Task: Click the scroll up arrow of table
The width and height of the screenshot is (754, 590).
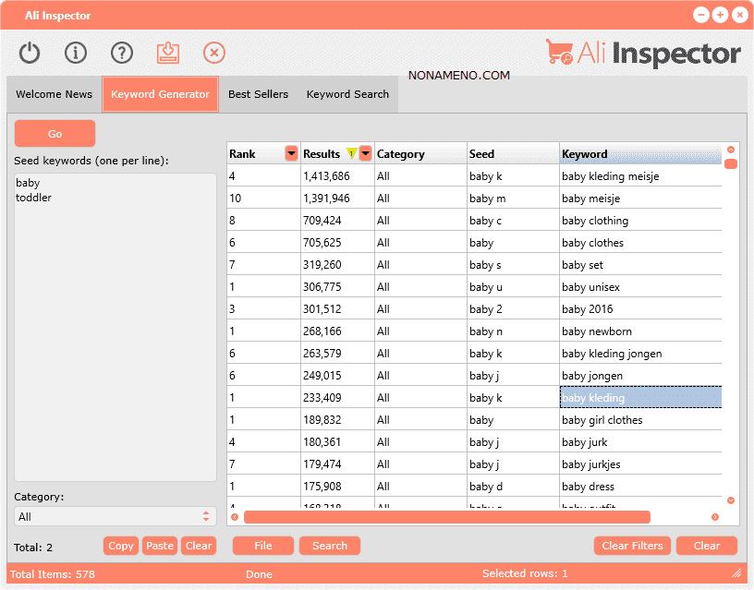Action: tap(730, 150)
